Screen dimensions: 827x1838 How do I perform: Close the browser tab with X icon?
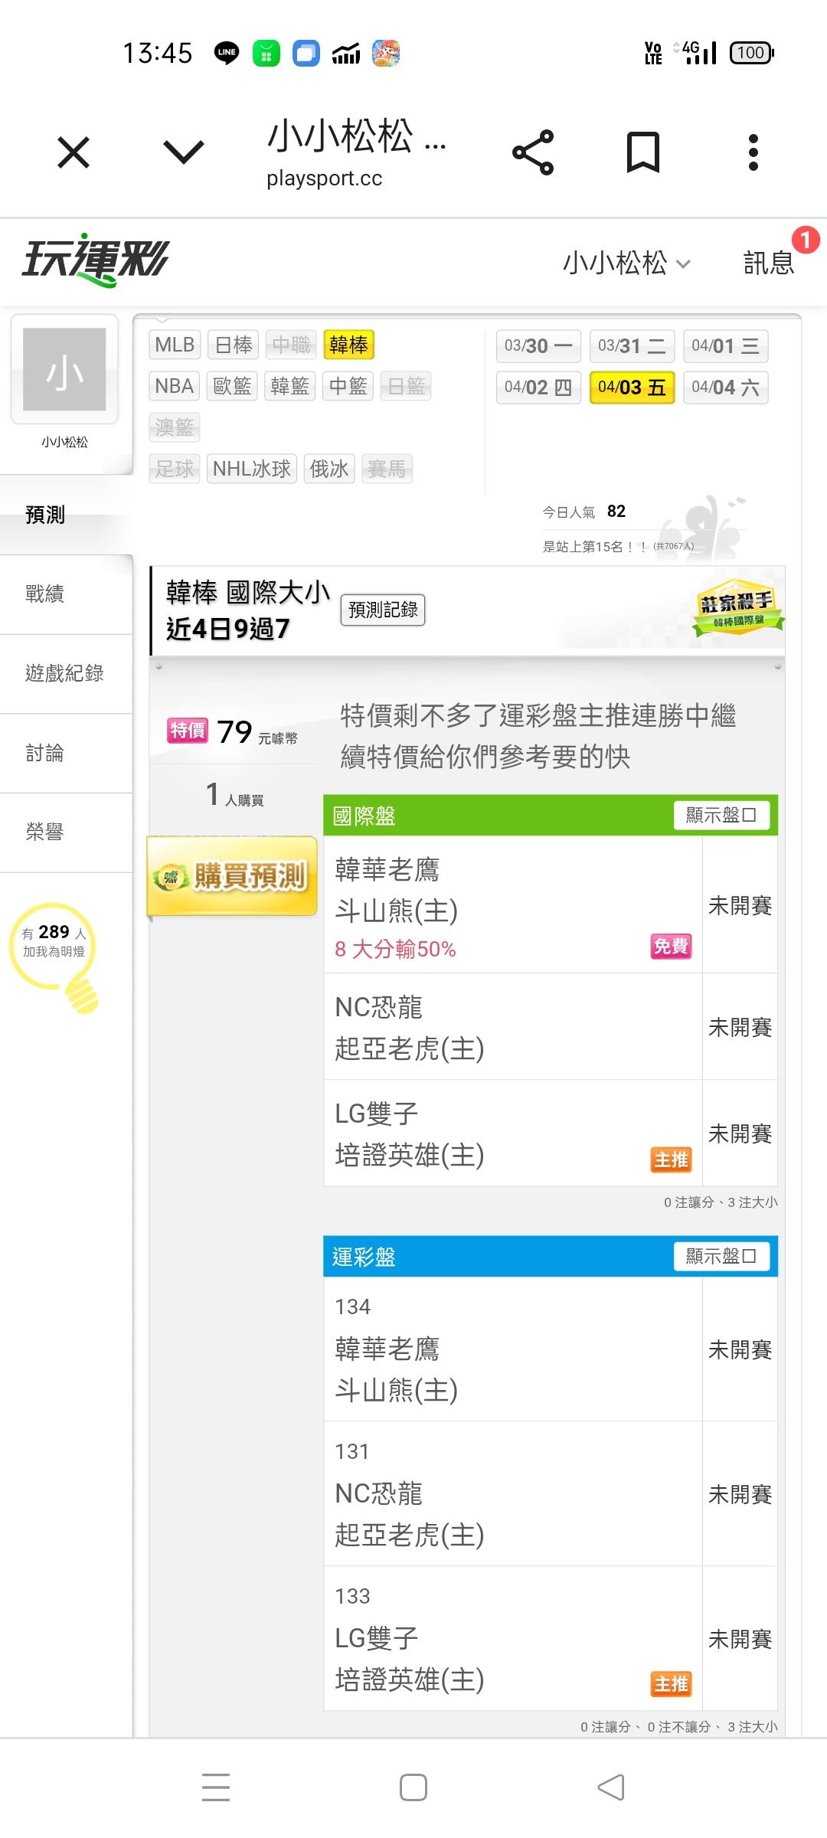pos(74,152)
